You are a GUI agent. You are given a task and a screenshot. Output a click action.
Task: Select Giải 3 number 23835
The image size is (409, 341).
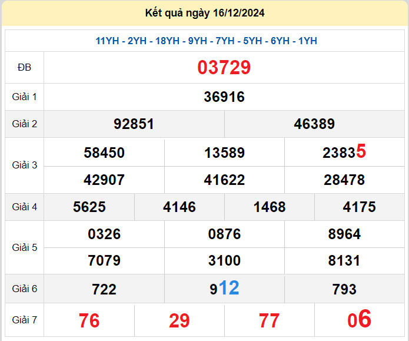[x=344, y=152]
